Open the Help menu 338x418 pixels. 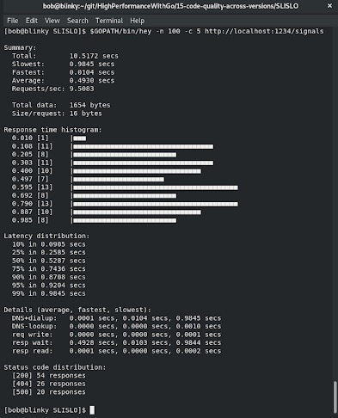point(138,21)
